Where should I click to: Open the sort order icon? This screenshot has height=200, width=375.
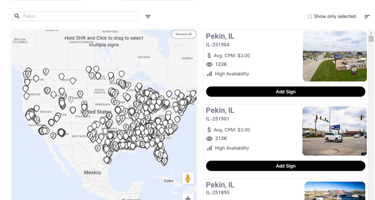pyautogui.click(x=367, y=17)
